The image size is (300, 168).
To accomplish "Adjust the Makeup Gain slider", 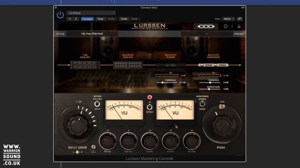I will tap(210, 89).
